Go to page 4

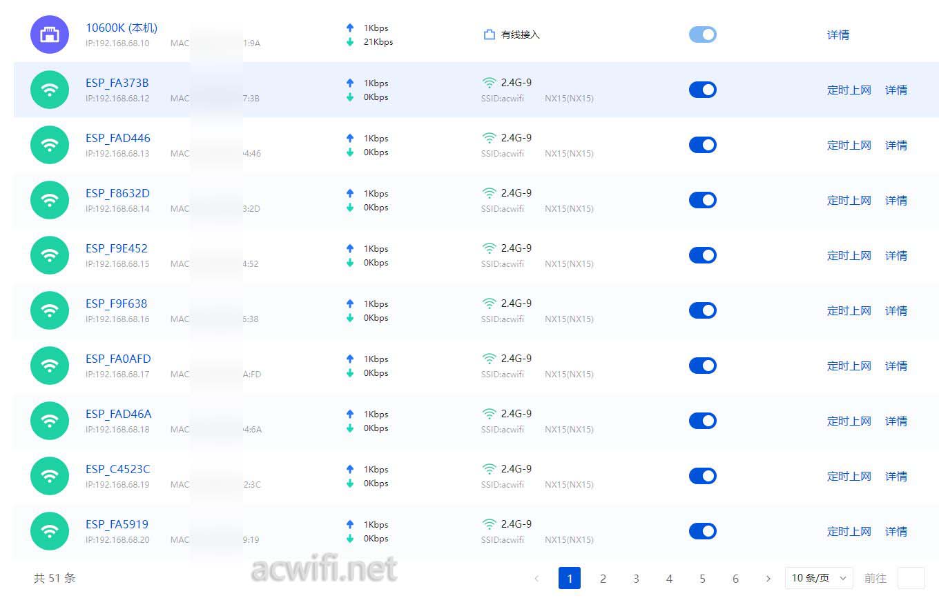669,579
